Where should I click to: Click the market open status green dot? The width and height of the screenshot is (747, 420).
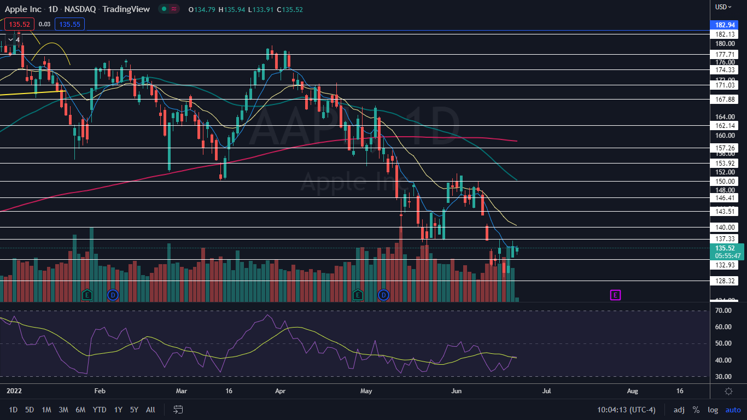click(x=163, y=9)
